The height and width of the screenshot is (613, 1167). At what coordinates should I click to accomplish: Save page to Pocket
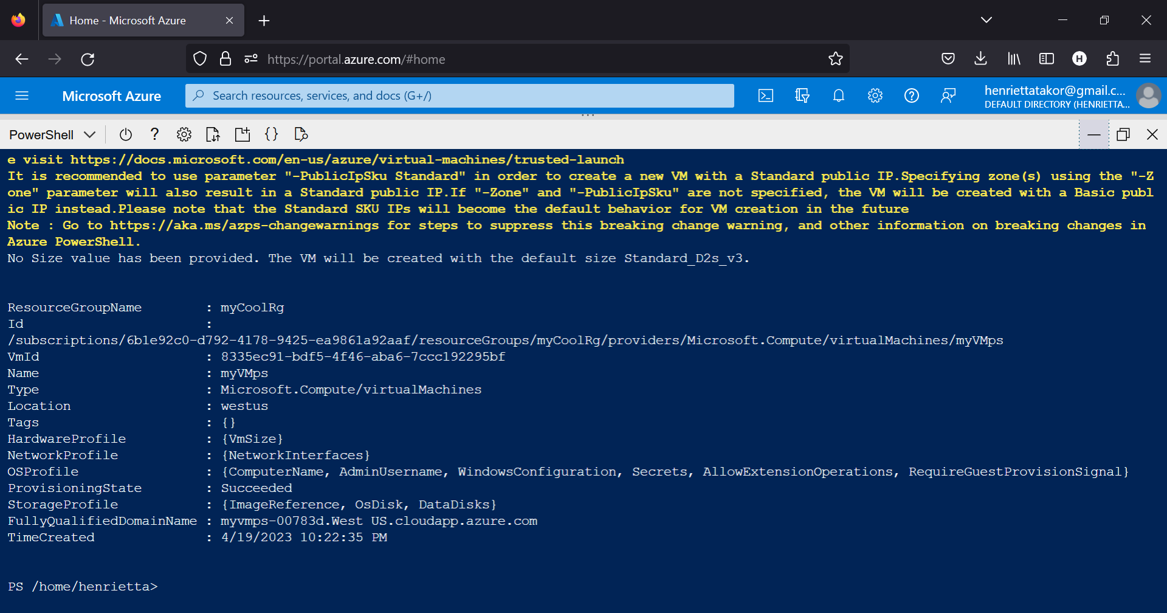coord(948,59)
